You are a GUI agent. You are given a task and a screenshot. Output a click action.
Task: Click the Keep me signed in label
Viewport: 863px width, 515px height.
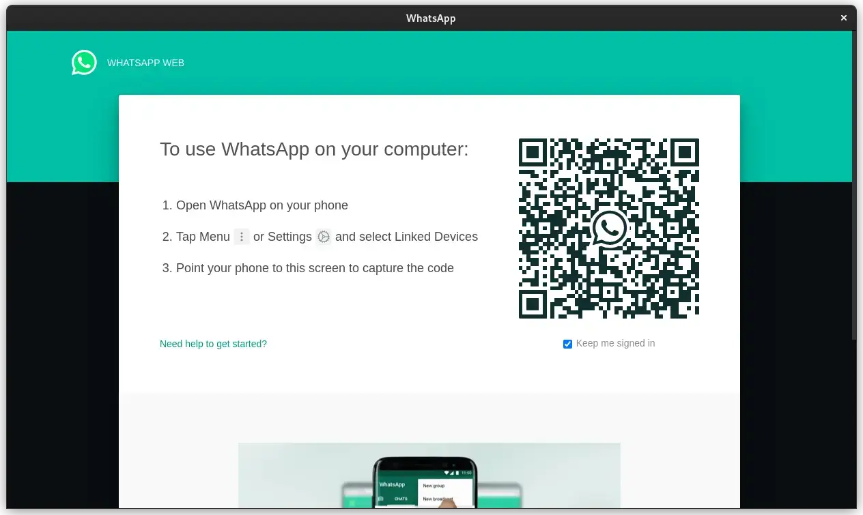click(x=615, y=343)
